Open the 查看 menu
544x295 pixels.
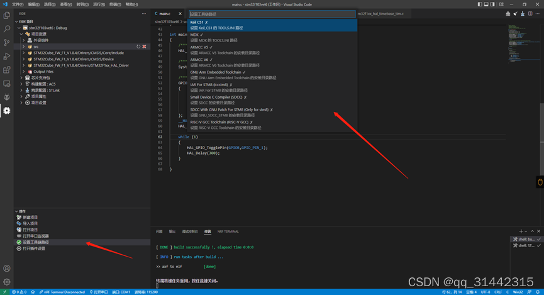66,4
